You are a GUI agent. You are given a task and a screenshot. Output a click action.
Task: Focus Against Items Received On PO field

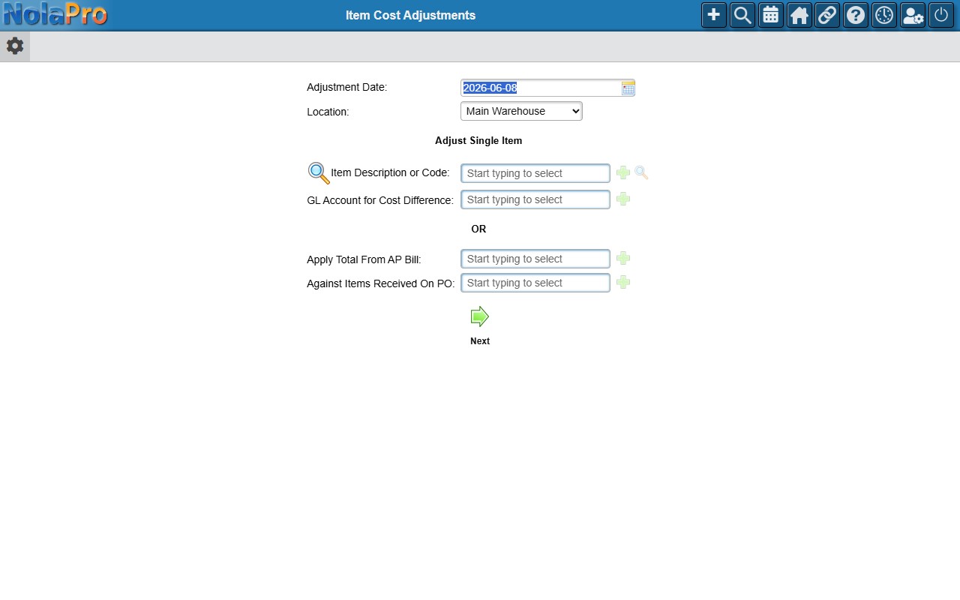point(535,283)
